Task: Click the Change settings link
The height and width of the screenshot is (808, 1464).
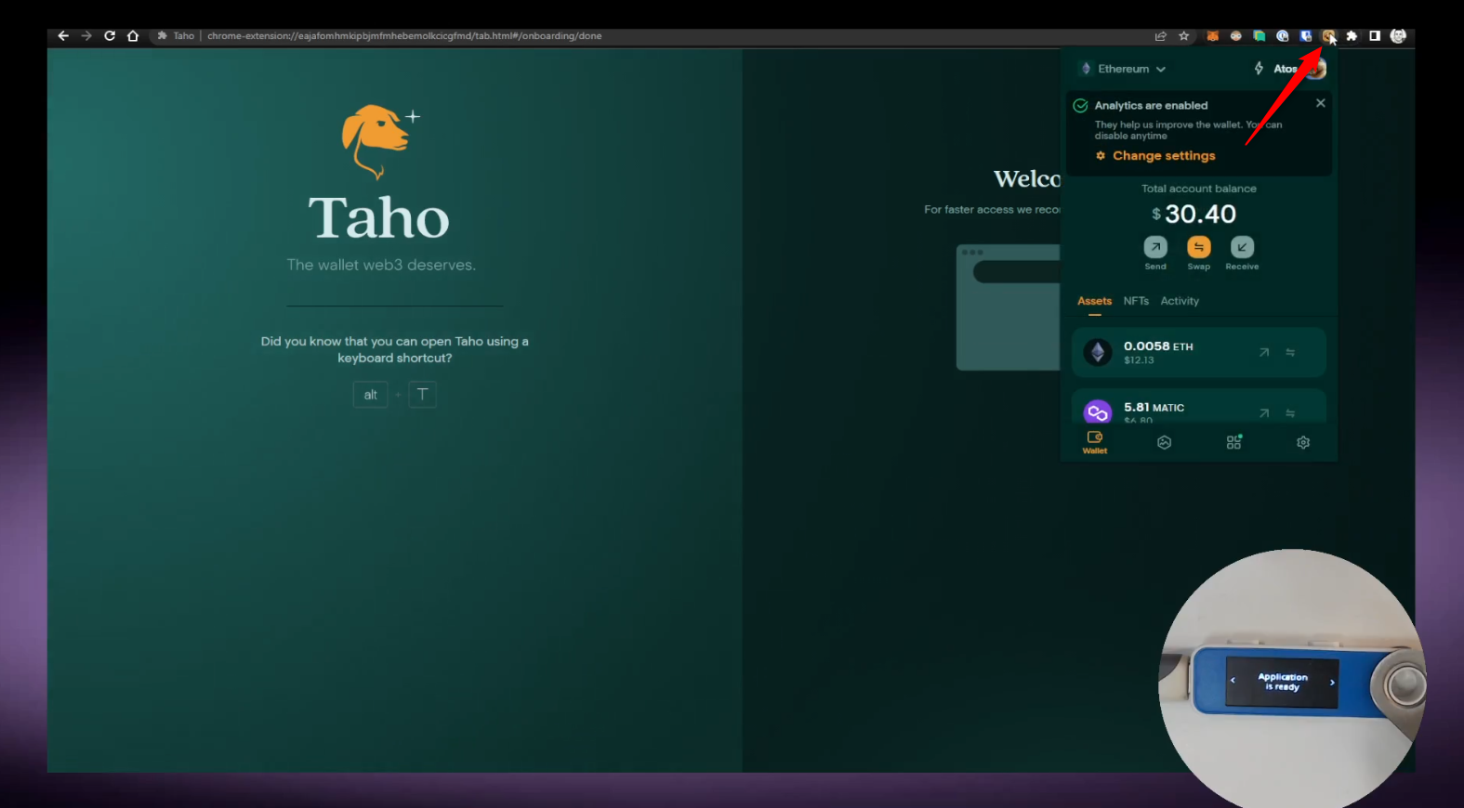Action: pos(1163,156)
